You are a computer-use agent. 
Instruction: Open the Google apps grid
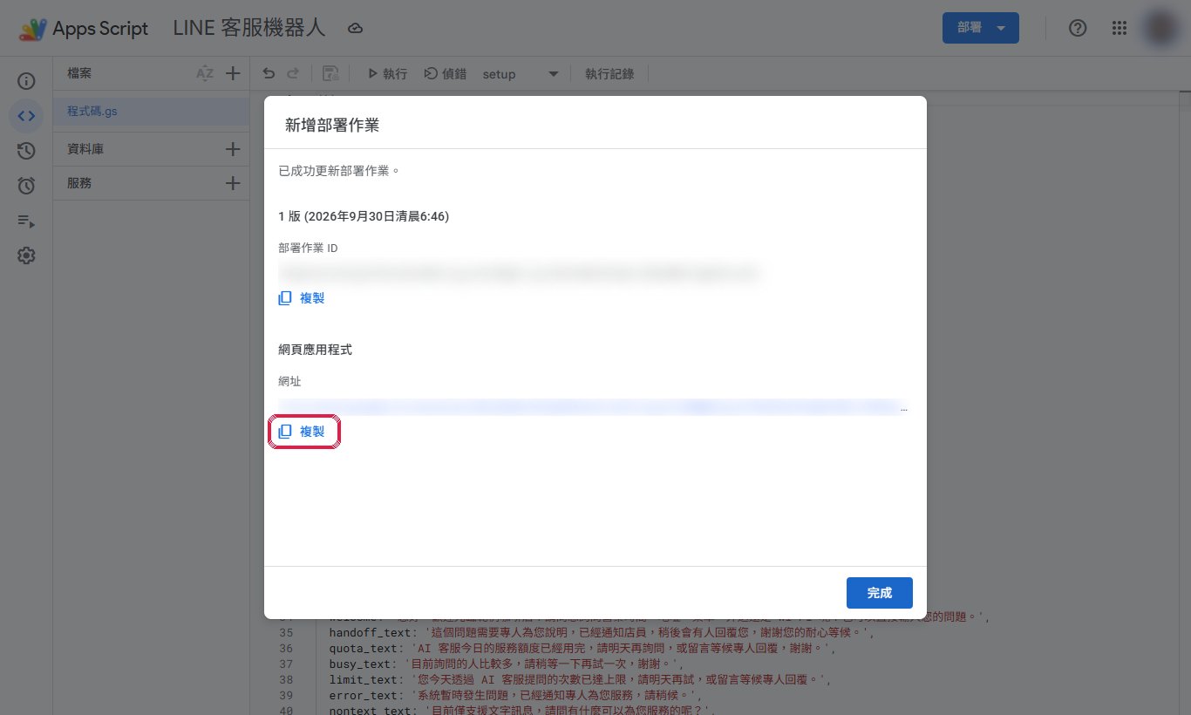click(1120, 28)
